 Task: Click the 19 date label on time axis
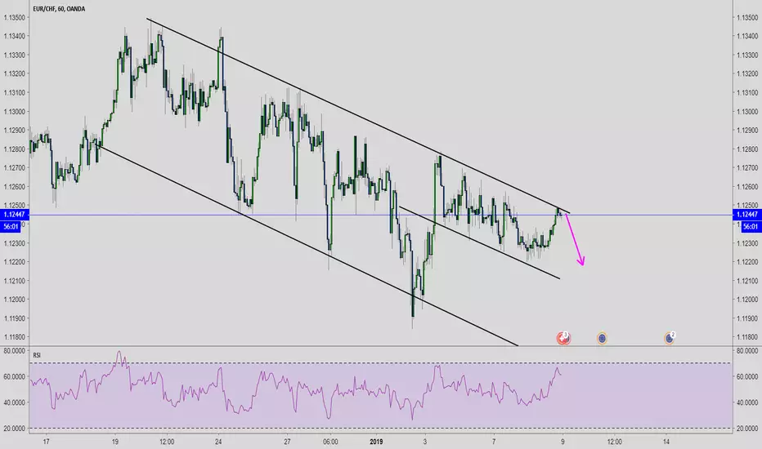pyautogui.click(x=115, y=442)
